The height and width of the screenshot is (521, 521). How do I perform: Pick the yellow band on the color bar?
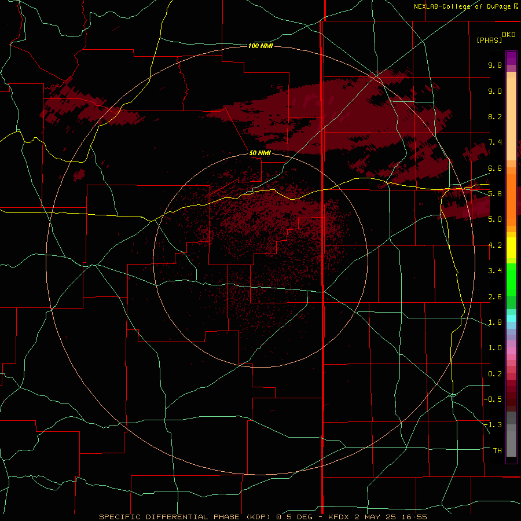(x=511, y=248)
